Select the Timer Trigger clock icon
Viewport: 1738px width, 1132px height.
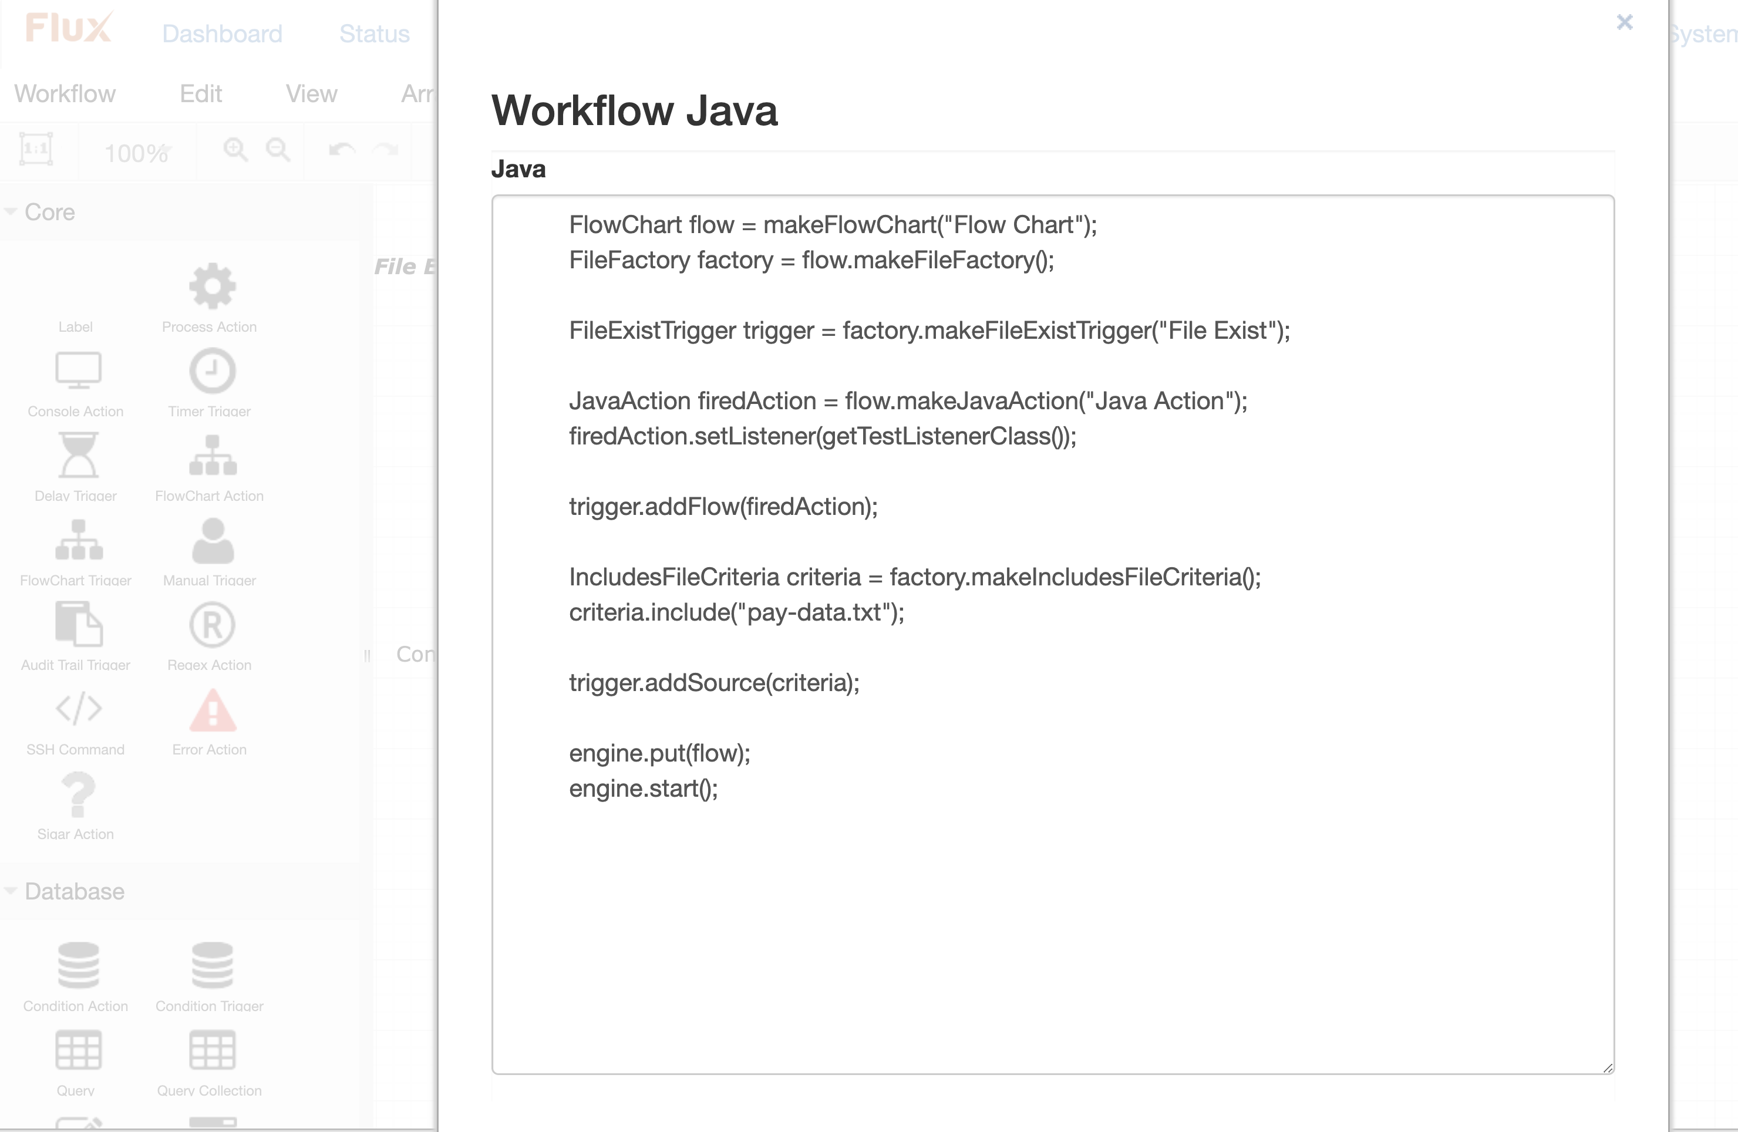212,371
